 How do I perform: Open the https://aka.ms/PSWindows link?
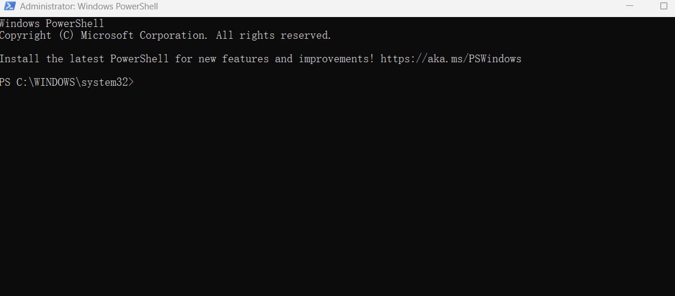(451, 59)
